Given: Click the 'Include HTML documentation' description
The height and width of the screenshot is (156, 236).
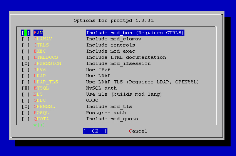Looking at the screenshot, I should [x=126, y=58].
